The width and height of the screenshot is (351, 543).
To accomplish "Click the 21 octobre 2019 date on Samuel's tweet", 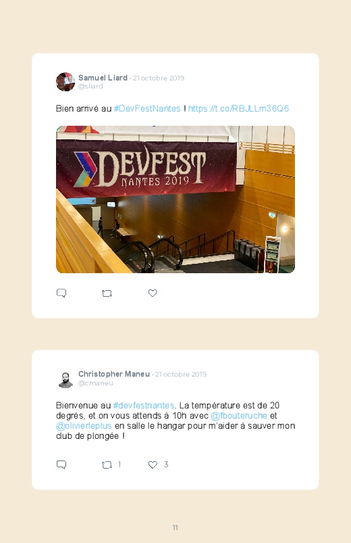I will point(159,78).
